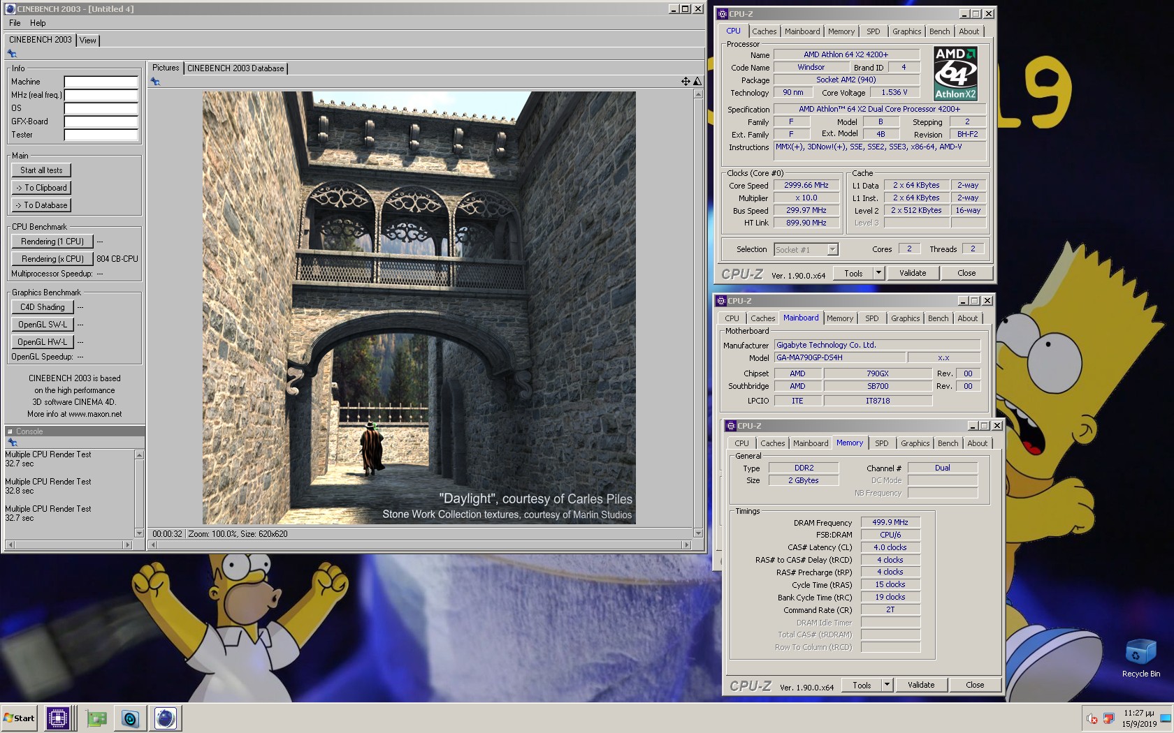
Task: Click the To Database button
Action: coord(41,205)
